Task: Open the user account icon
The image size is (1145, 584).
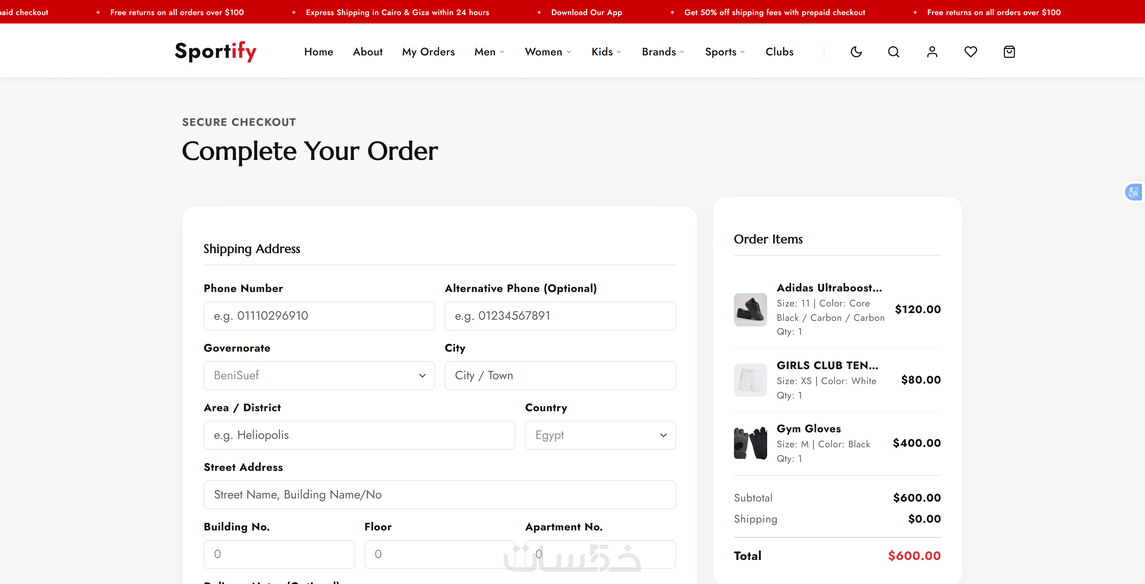Action: pos(932,52)
